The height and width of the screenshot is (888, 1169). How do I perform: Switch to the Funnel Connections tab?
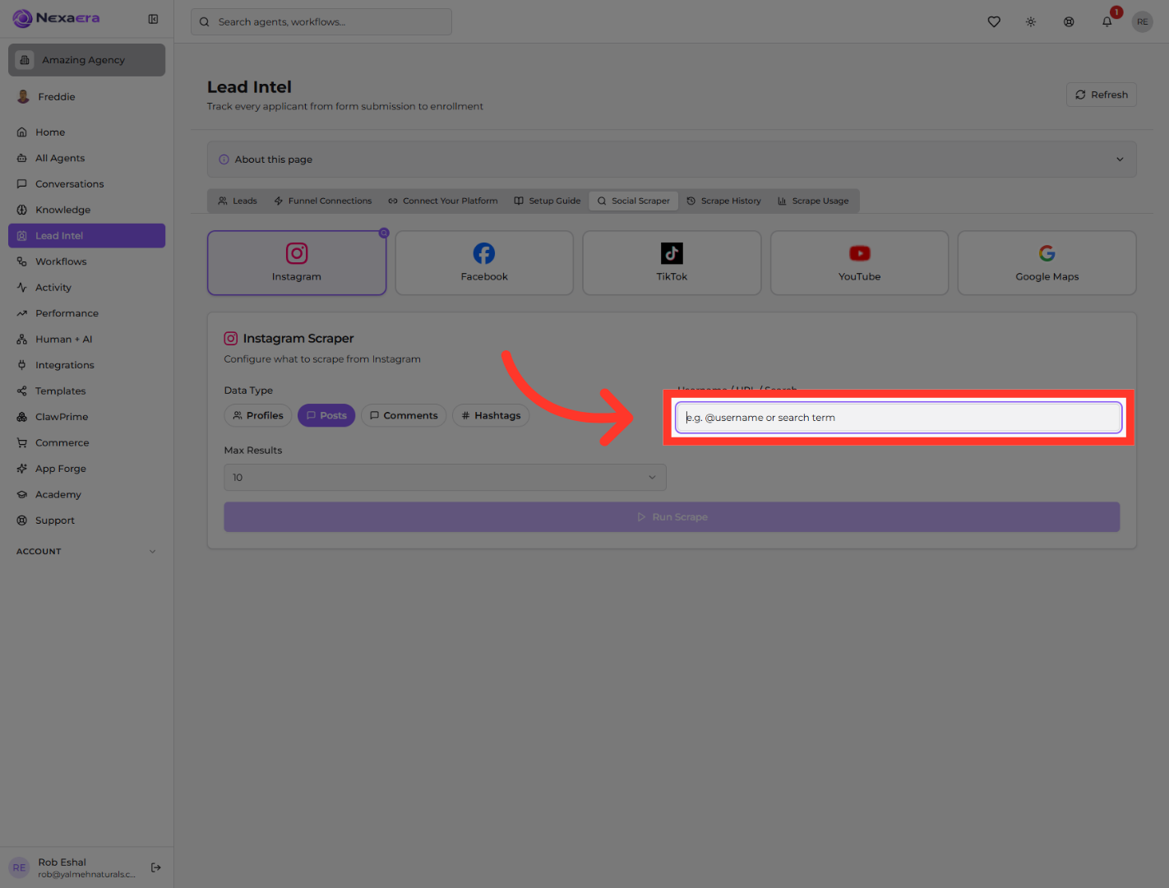322,201
